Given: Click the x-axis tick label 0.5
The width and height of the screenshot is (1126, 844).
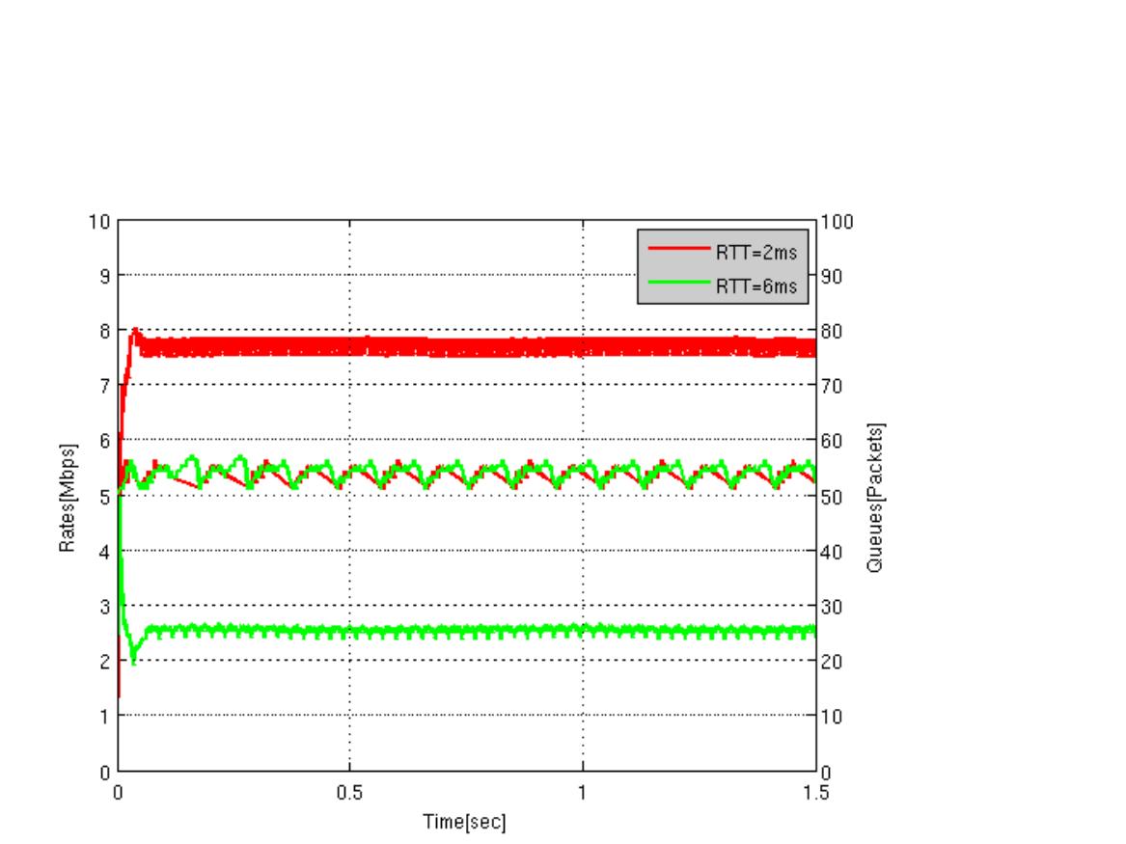Looking at the screenshot, I should point(349,792).
